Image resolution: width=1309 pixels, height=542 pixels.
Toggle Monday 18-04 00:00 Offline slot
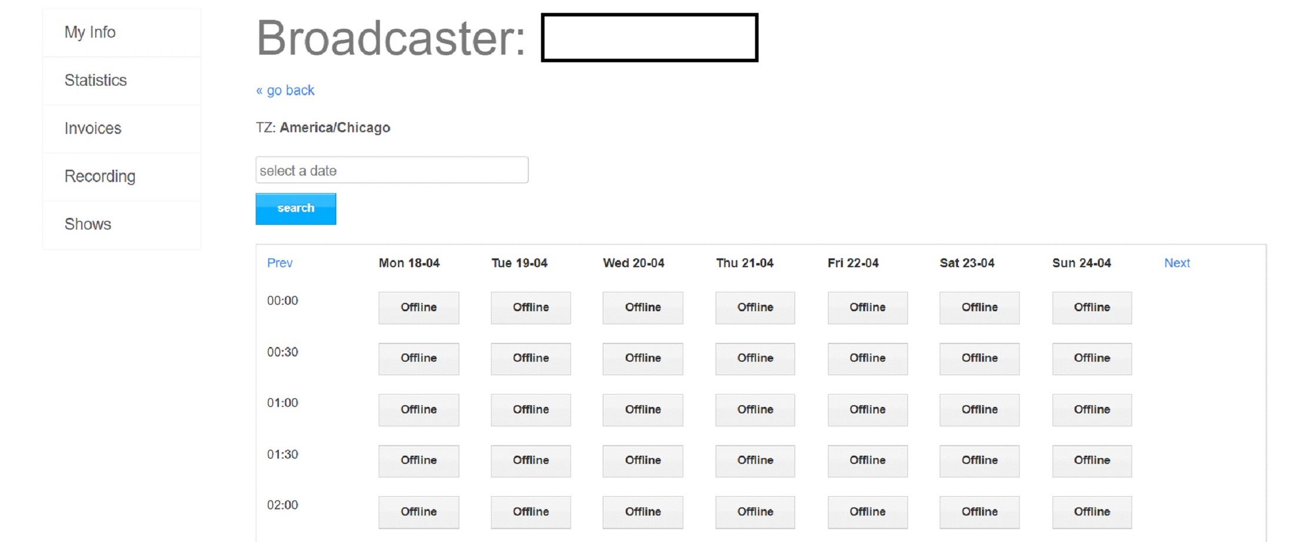(419, 308)
